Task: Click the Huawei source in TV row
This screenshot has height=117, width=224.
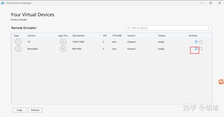Action: pyautogui.click(x=131, y=42)
